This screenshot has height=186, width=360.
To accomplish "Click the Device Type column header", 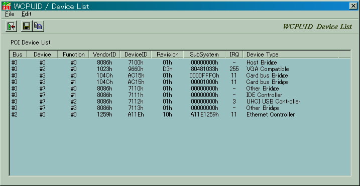I will tap(291, 54).
